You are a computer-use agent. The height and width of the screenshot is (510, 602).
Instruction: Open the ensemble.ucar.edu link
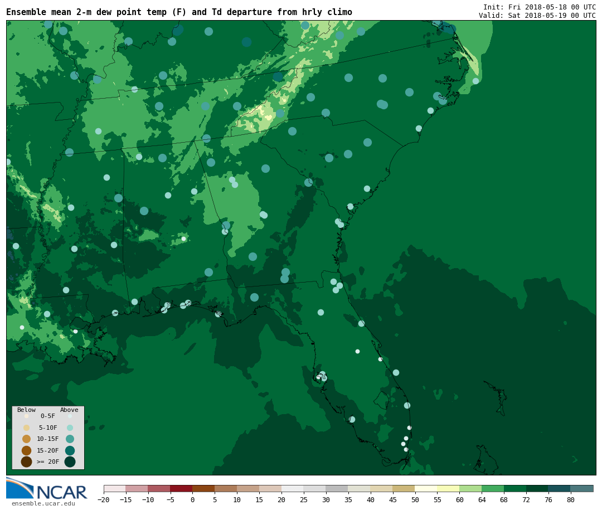coord(43,503)
